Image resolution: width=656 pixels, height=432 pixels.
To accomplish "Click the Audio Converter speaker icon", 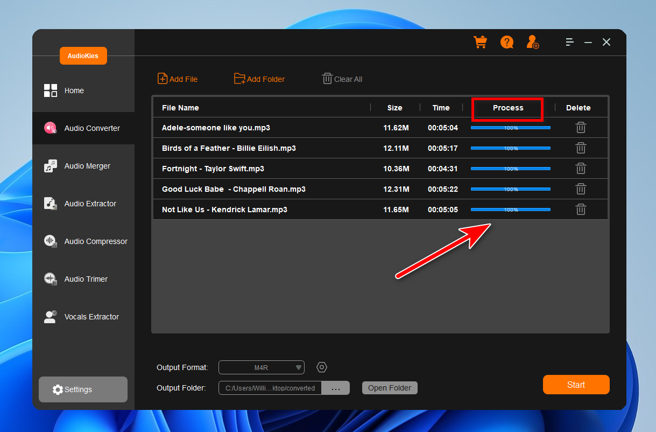I will [x=51, y=128].
